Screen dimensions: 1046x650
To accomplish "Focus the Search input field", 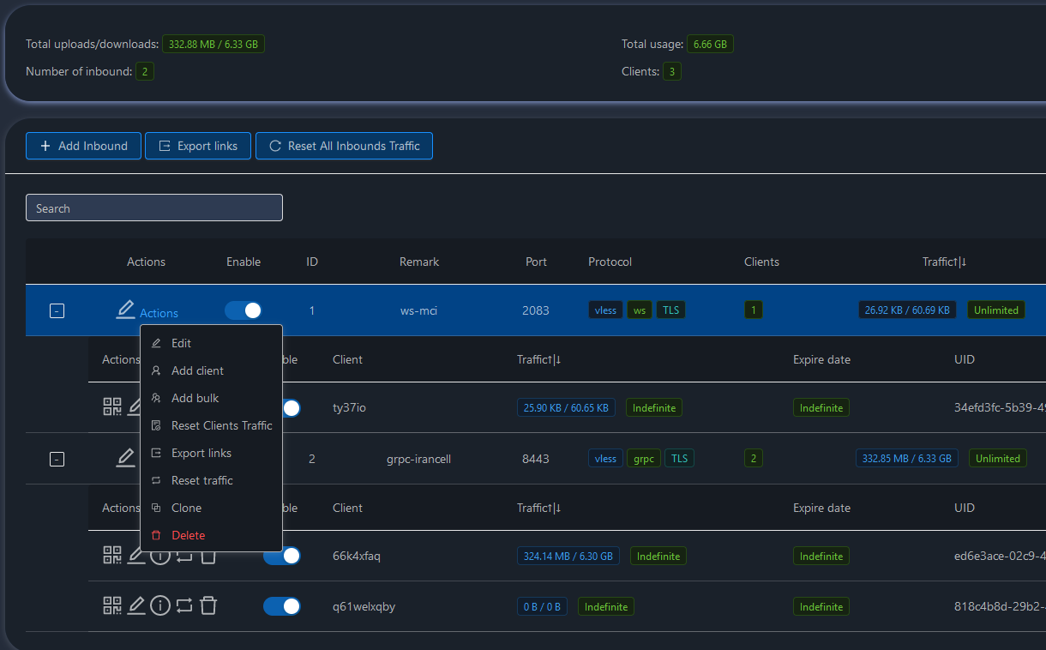I will pyautogui.click(x=154, y=208).
